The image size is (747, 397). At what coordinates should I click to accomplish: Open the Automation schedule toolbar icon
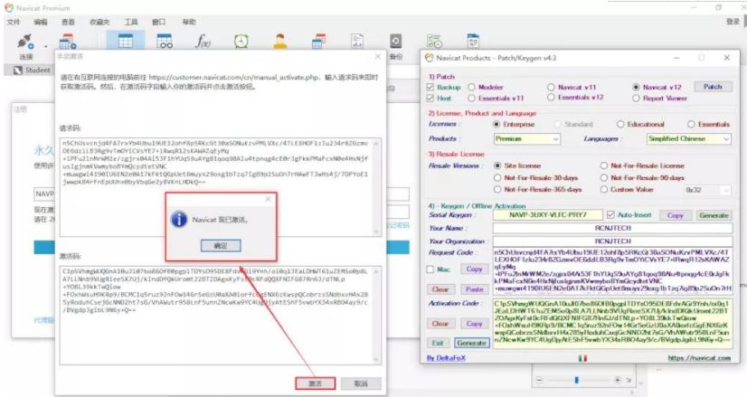point(434,42)
